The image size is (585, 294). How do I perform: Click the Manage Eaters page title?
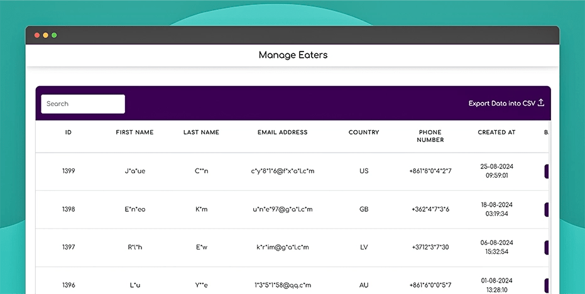(293, 55)
